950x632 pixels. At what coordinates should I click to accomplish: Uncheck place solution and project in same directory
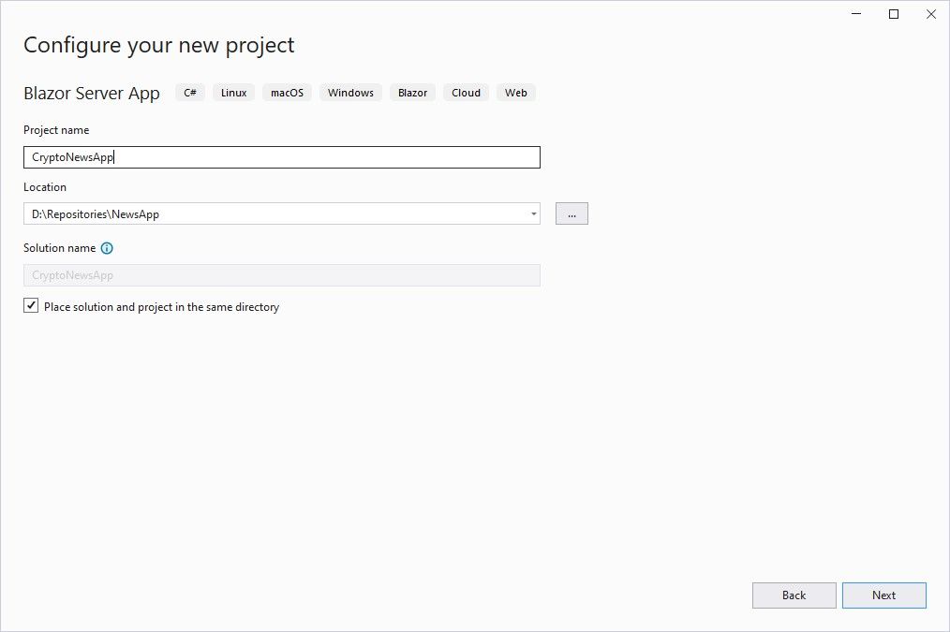click(x=31, y=304)
